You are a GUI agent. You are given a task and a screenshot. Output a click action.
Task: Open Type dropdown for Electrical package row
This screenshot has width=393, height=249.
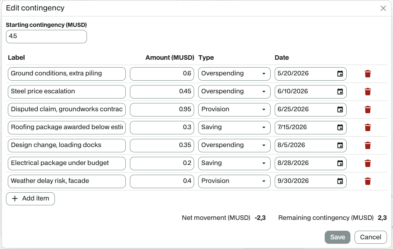click(234, 164)
